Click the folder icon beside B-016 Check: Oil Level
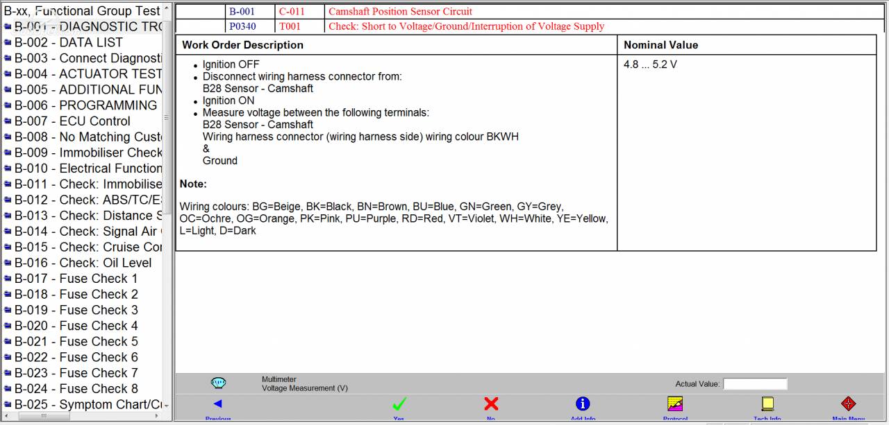Image resolution: width=889 pixels, height=425 pixels. point(8,263)
